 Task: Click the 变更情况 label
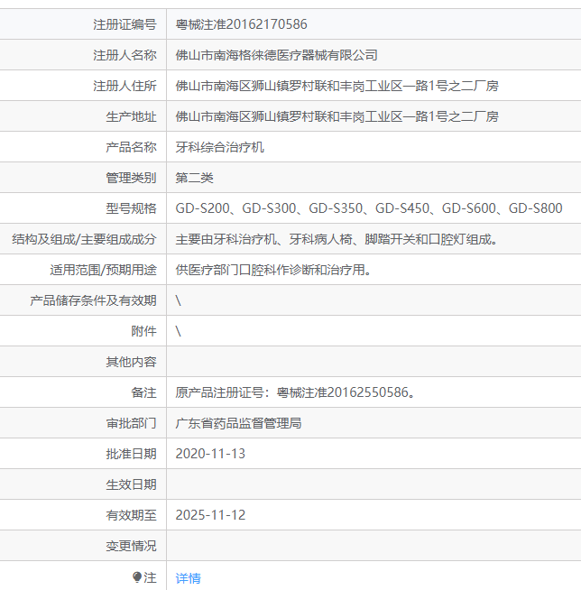point(131,546)
